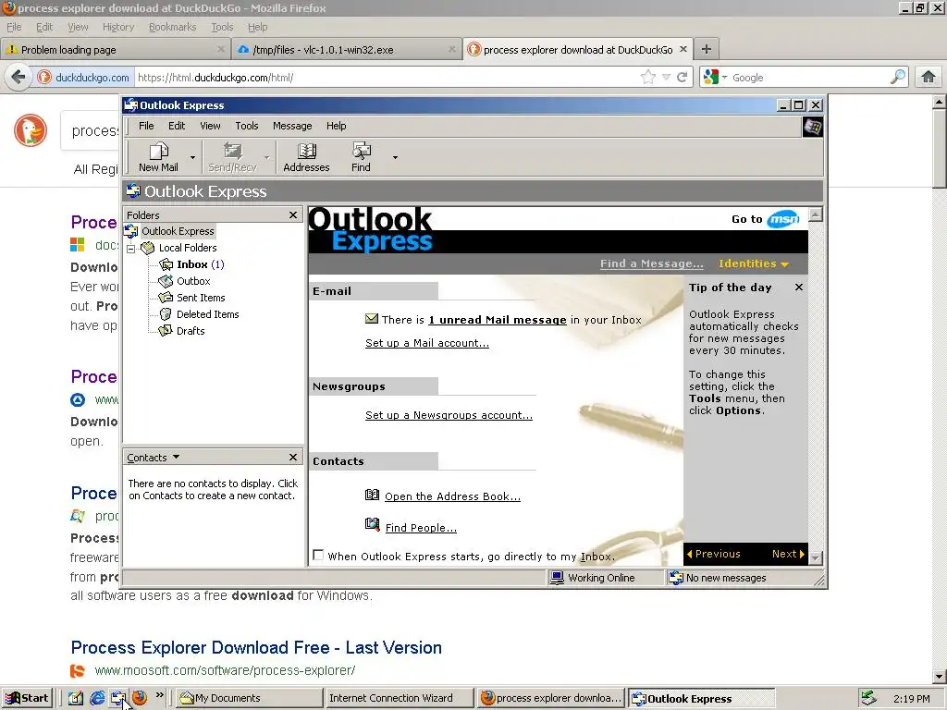The height and width of the screenshot is (710, 947).
Task: Click Firefox back arrow button
Action: point(18,78)
